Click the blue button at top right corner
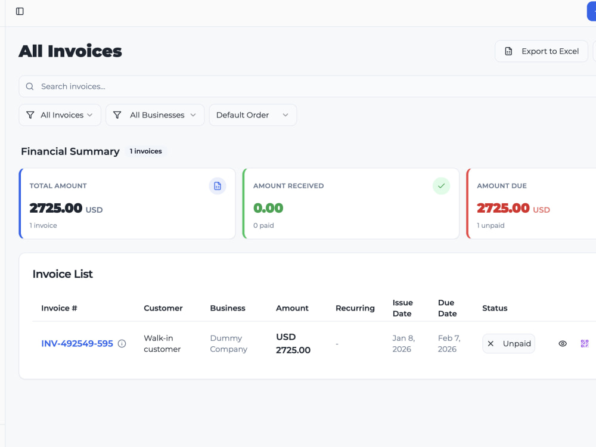The image size is (596, 447). click(x=591, y=11)
